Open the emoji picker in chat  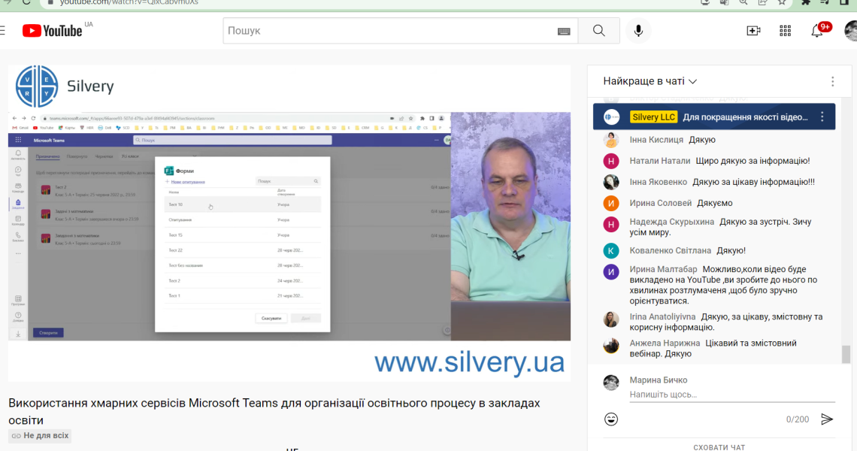click(611, 419)
